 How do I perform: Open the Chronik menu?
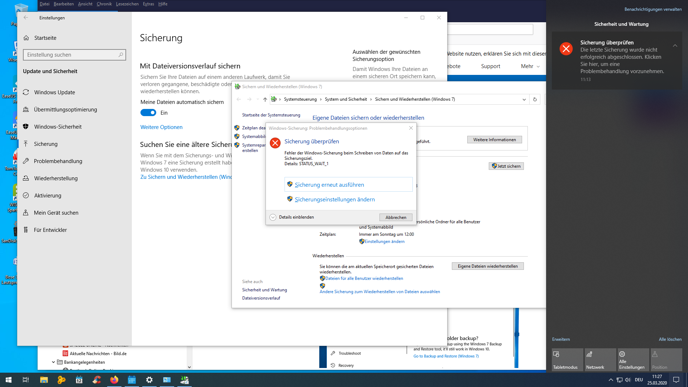coord(104,4)
